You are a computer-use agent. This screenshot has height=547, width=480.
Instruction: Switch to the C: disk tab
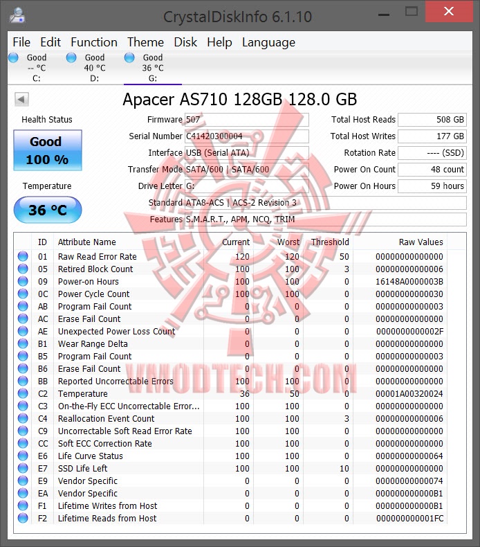pyautogui.click(x=37, y=68)
